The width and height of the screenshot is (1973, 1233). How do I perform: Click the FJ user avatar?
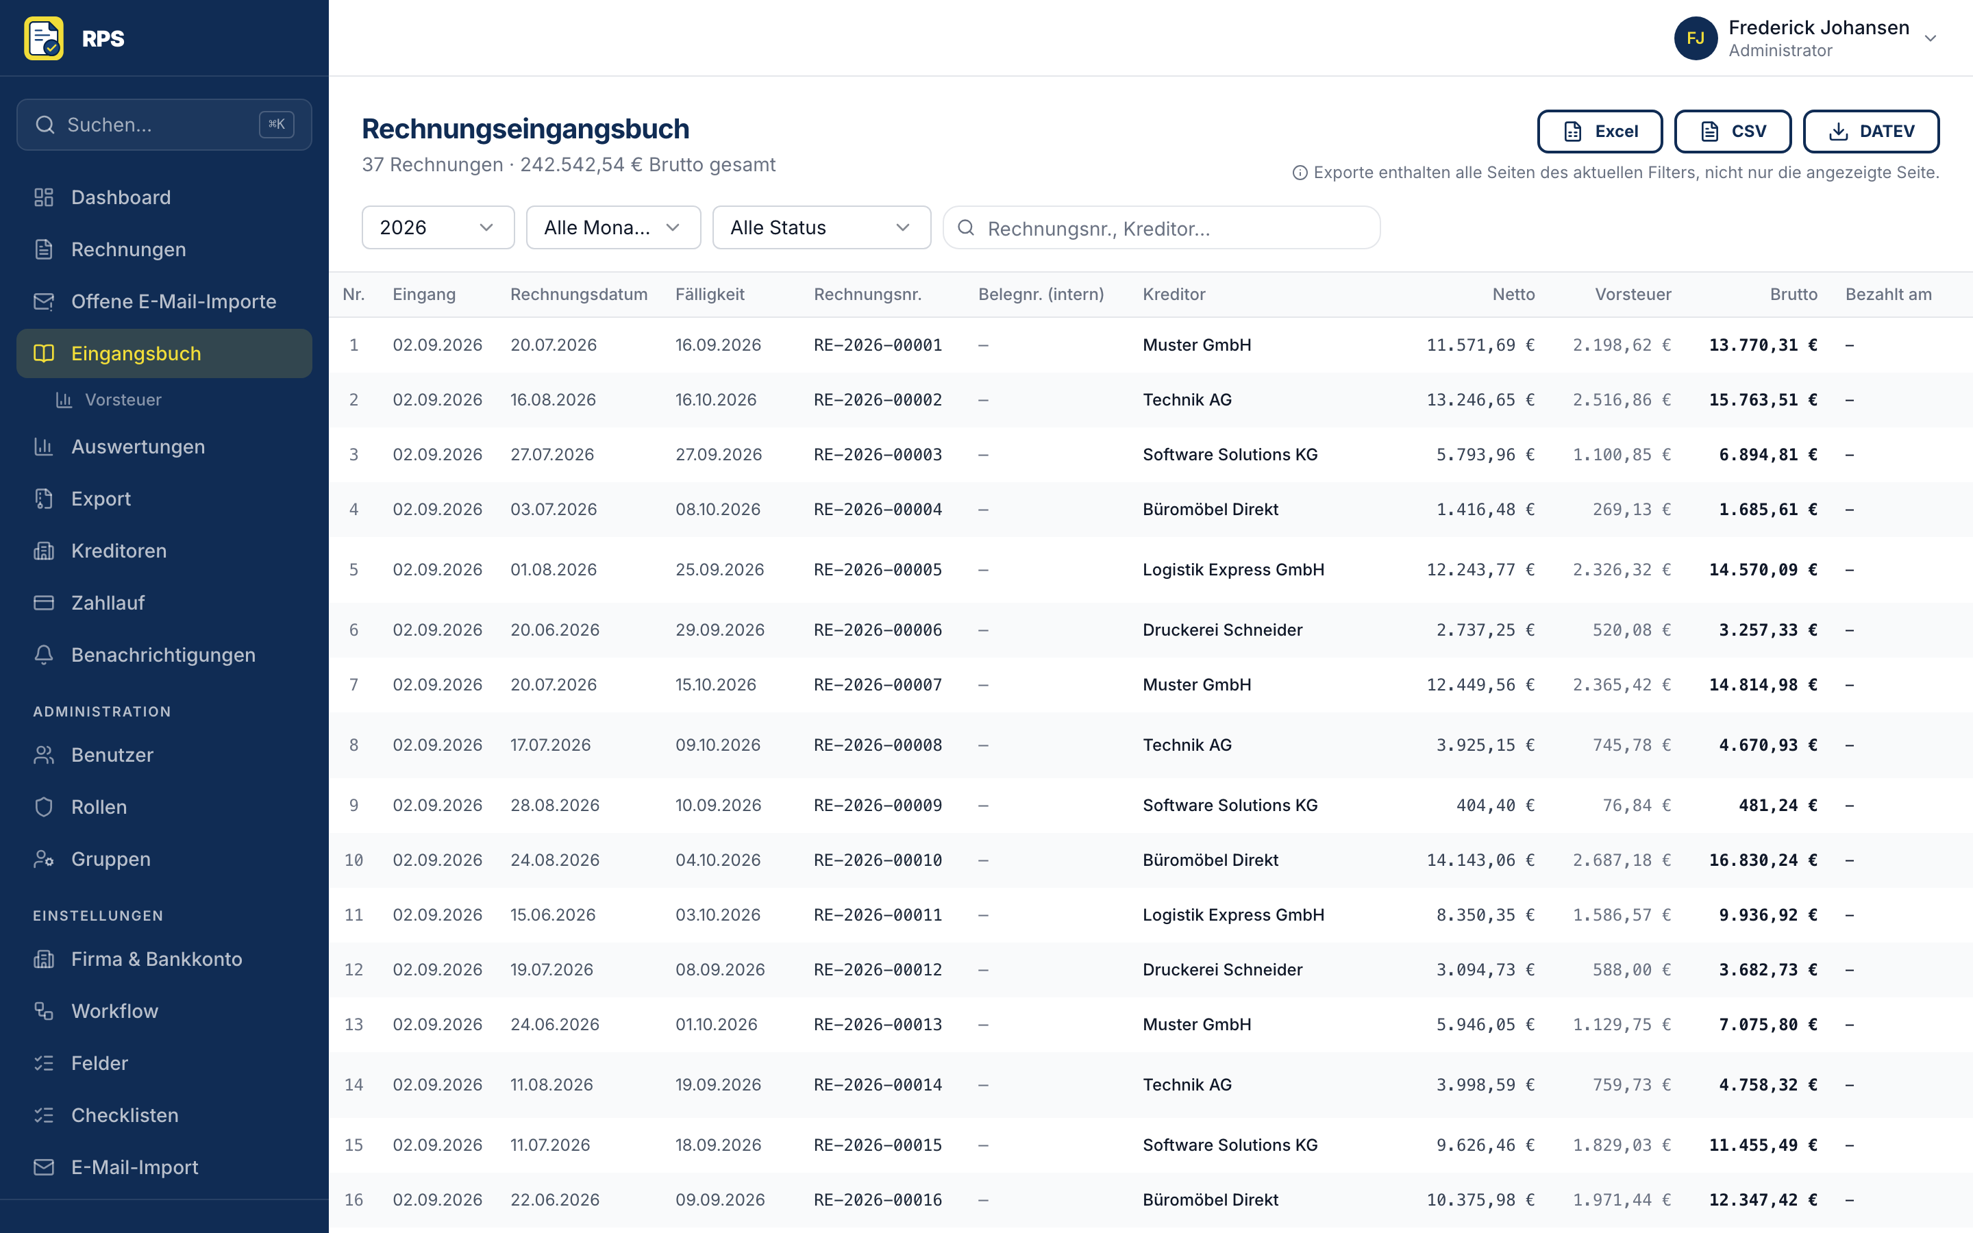click(1696, 38)
